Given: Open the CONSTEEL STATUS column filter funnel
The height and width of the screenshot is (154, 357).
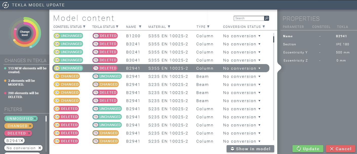Looking at the screenshot, I should click(84, 27).
